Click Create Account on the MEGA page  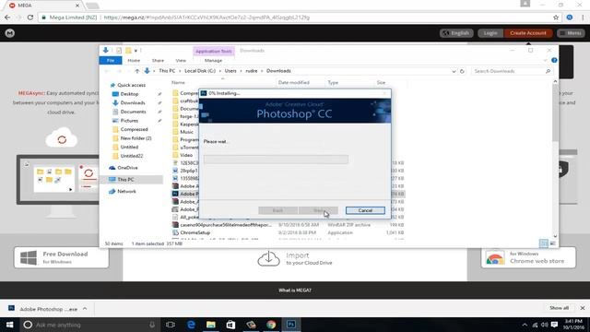pos(528,33)
